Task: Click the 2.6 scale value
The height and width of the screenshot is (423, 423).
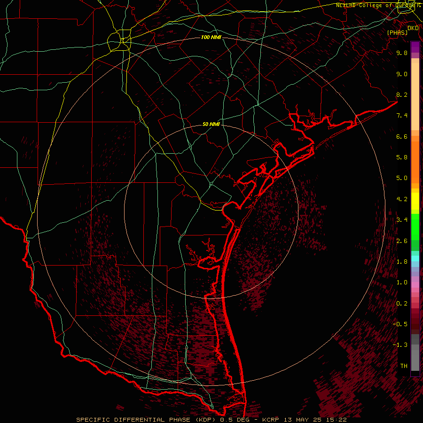Action: coord(402,241)
